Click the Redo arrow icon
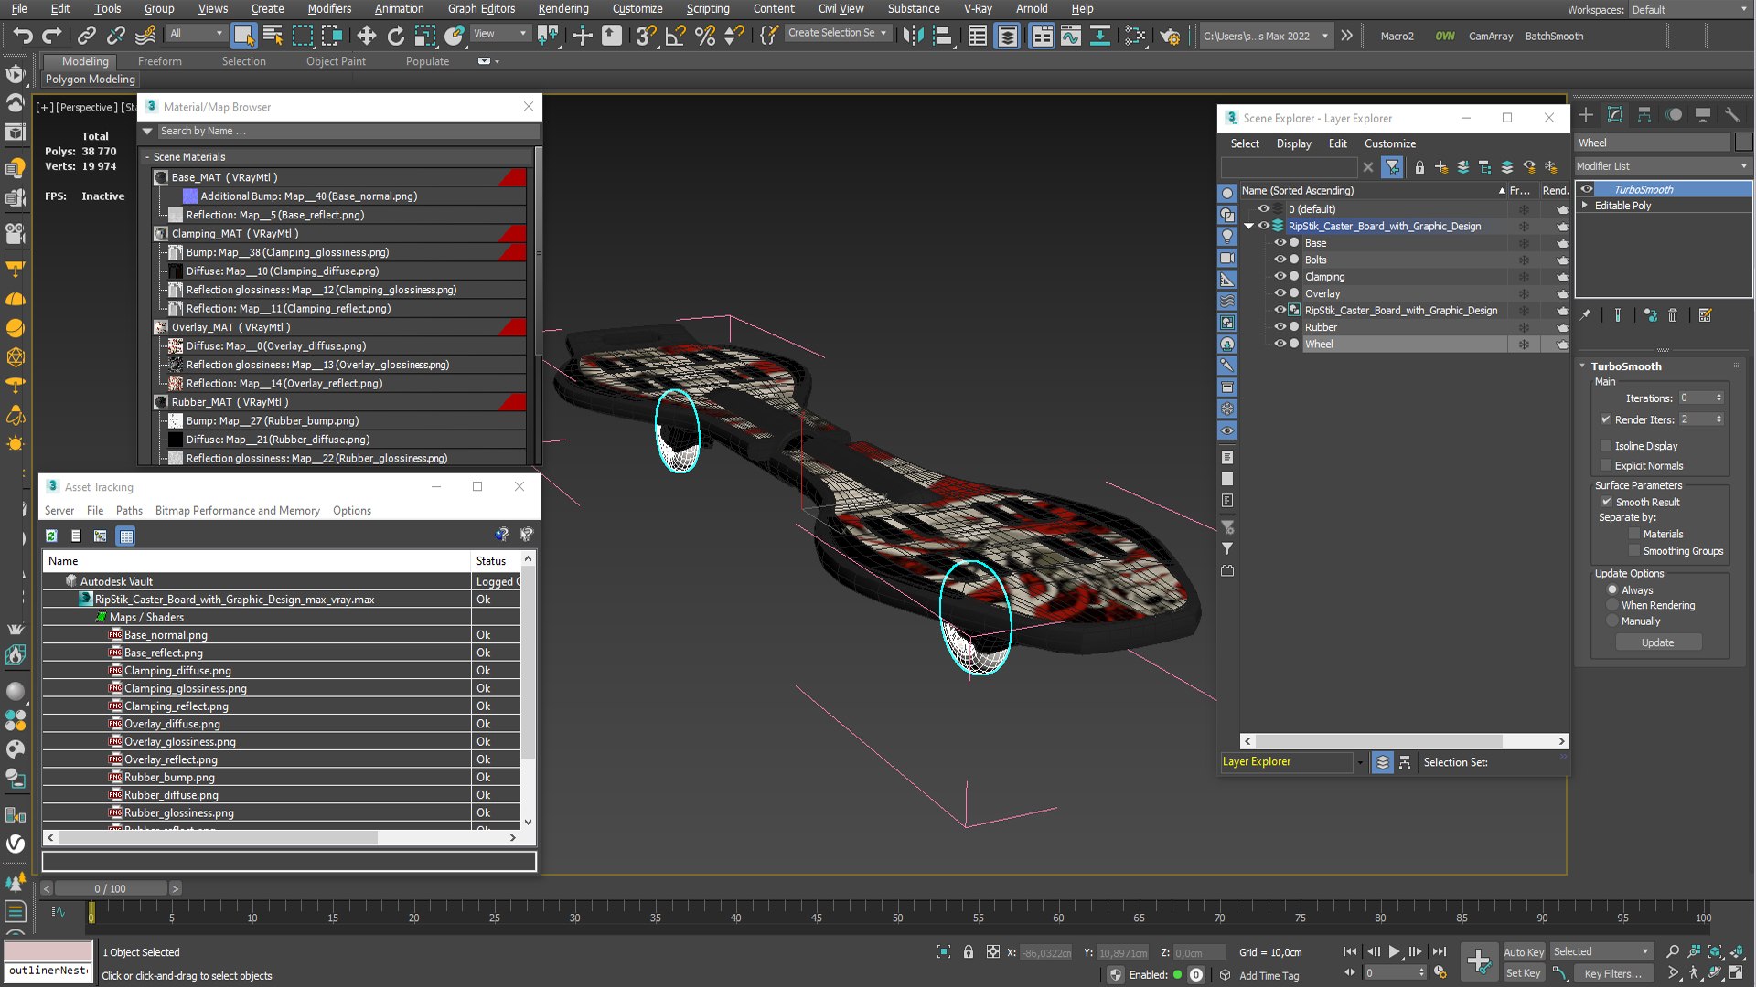1756x987 pixels. point(52,36)
